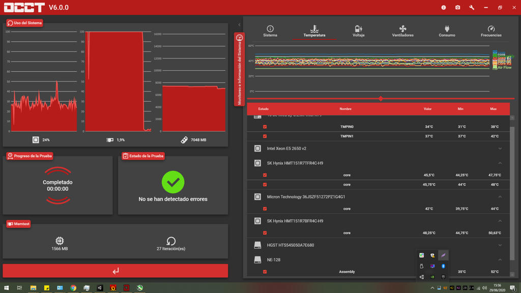Toggle the NE-128 Assembly sensor checkbox
521x293 pixels.
point(265,272)
